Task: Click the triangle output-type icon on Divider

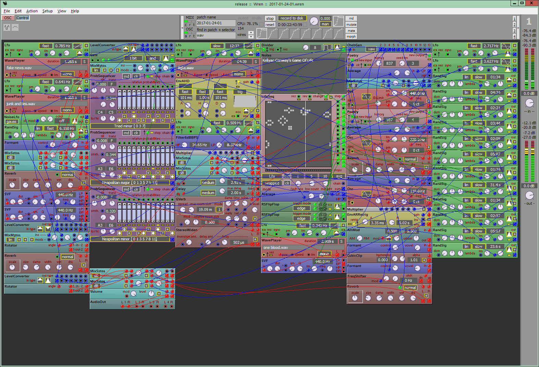Action: point(337,48)
